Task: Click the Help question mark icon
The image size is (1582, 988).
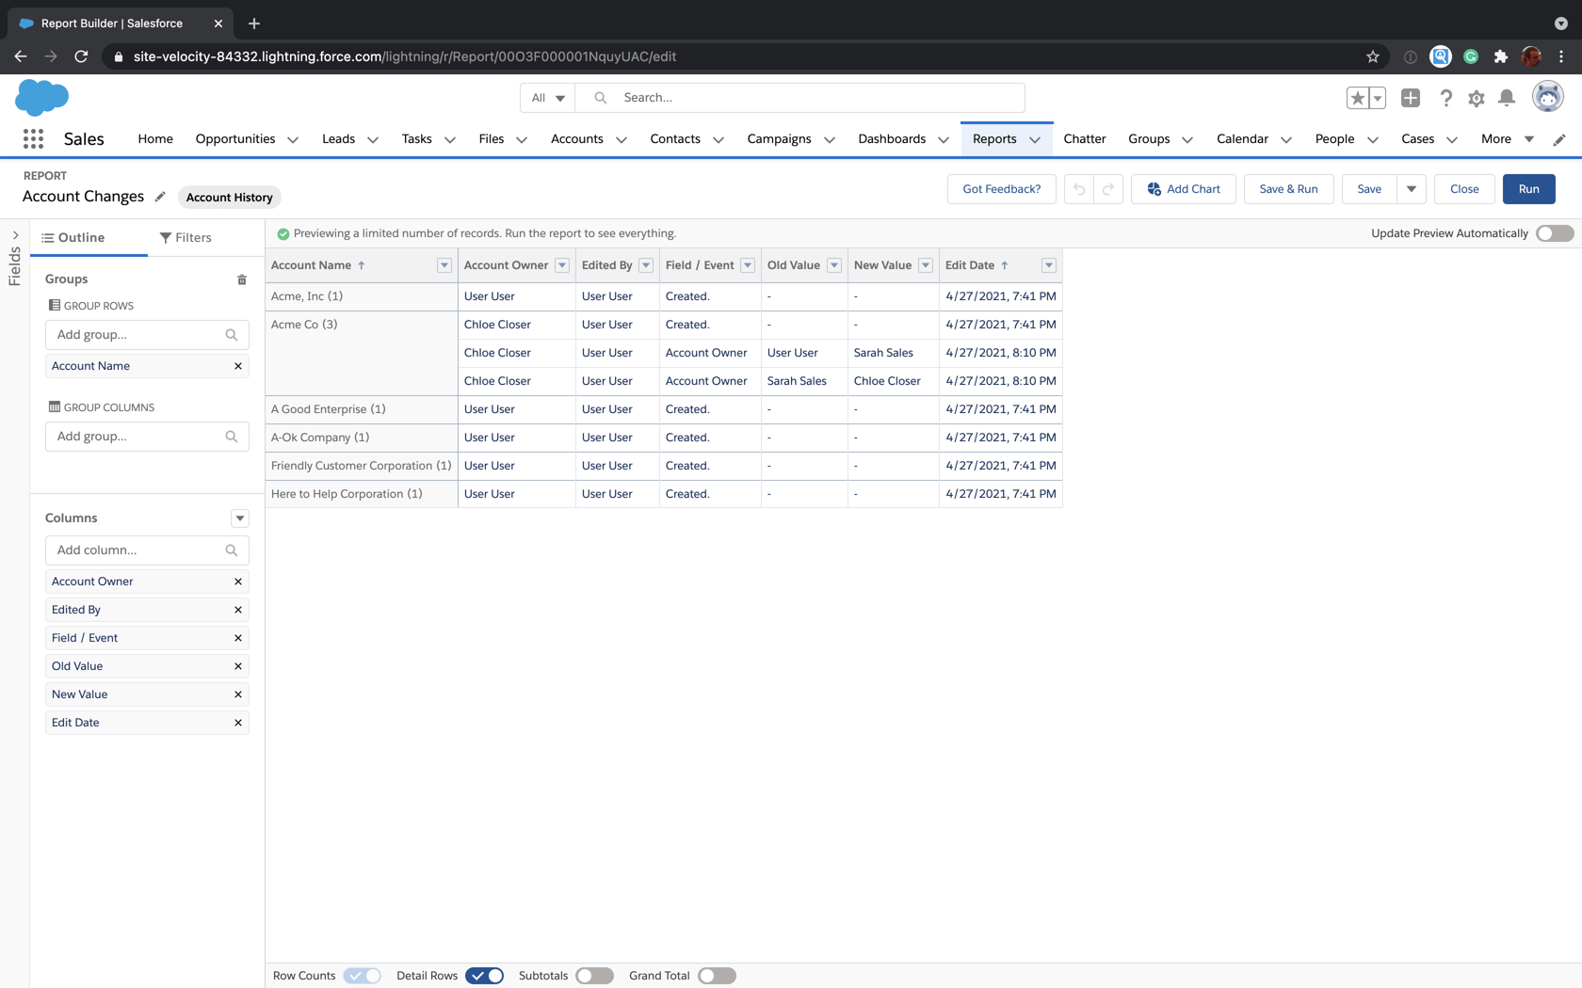Action: tap(1446, 97)
